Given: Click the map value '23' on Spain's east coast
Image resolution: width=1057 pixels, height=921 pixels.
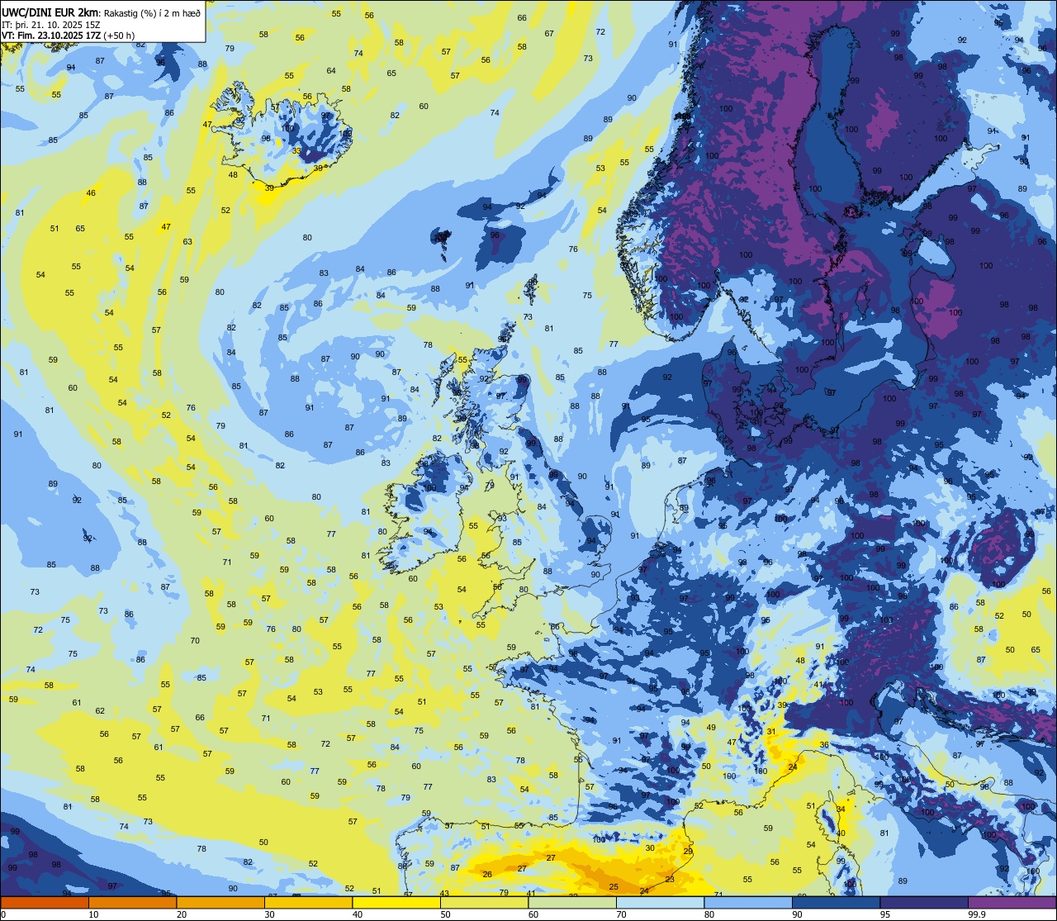Looking at the screenshot, I should (670, 880).
